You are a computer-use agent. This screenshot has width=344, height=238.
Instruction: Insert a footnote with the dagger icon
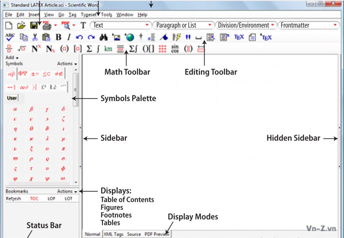pyautogui.click(x=141, y=37)
